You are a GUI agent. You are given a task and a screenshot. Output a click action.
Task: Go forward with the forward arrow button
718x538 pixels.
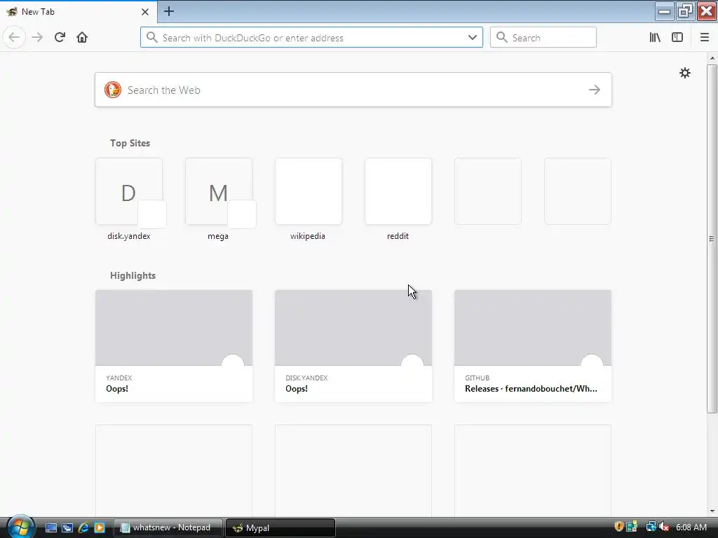click(37, 37)
